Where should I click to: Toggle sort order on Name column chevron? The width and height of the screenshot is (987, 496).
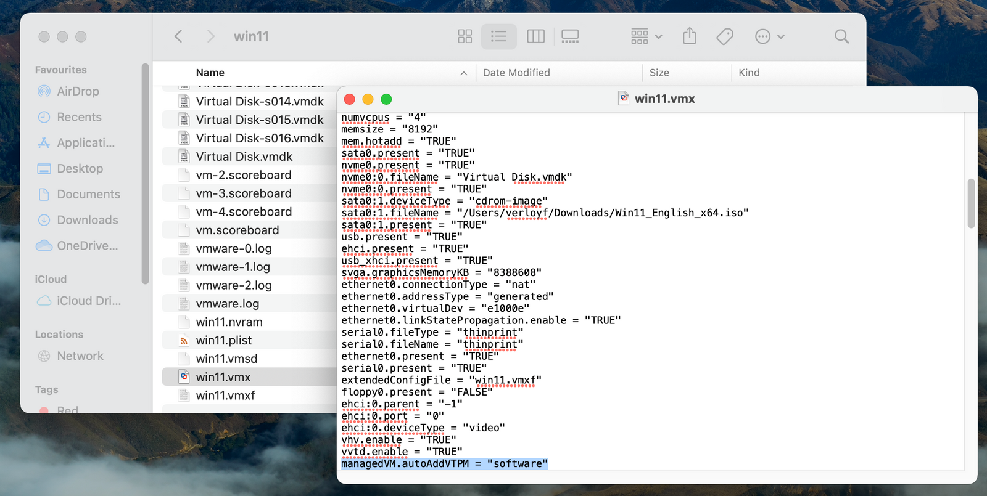(463, 73)
